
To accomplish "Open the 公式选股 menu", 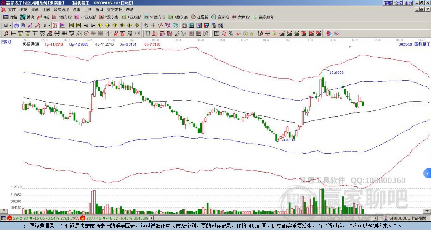I will pyautogui.click(x=61, y=10).
